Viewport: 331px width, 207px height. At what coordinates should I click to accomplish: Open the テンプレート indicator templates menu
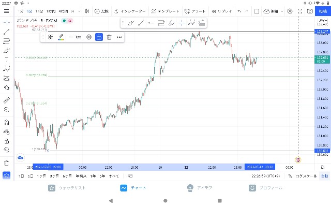165,11
